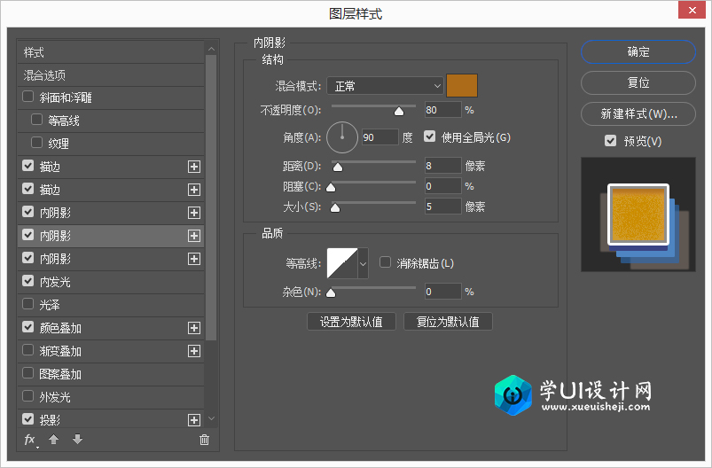Click plus icon beside first 描边
The image size is (712, 468).
pos(194,167)
